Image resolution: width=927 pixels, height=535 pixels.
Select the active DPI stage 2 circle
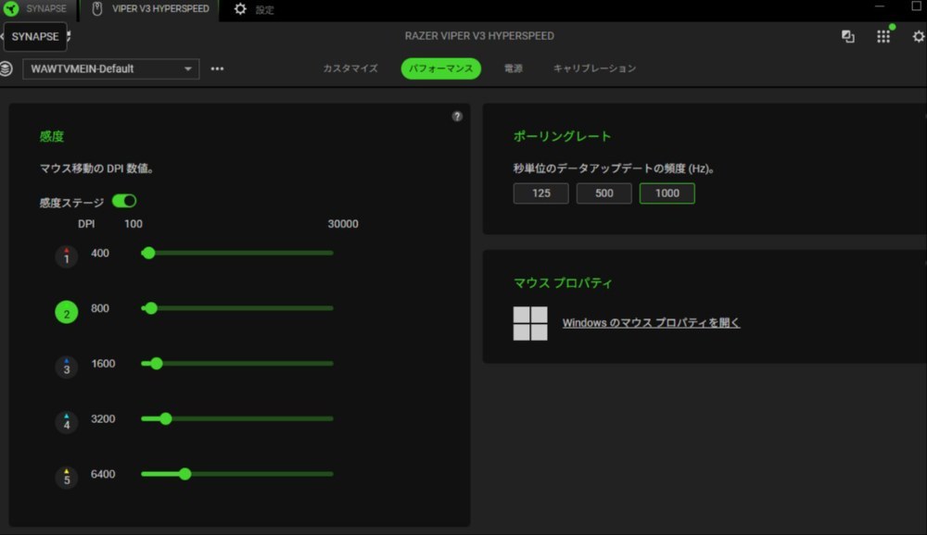point(66,312)
